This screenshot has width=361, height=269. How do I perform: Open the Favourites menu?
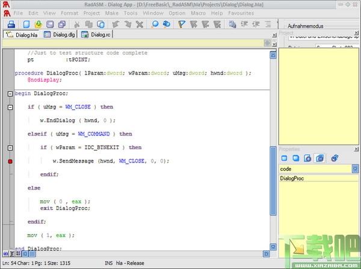(241, 13)
